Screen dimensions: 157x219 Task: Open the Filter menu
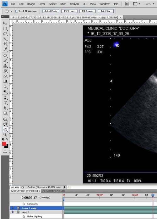tap(62, 4)
